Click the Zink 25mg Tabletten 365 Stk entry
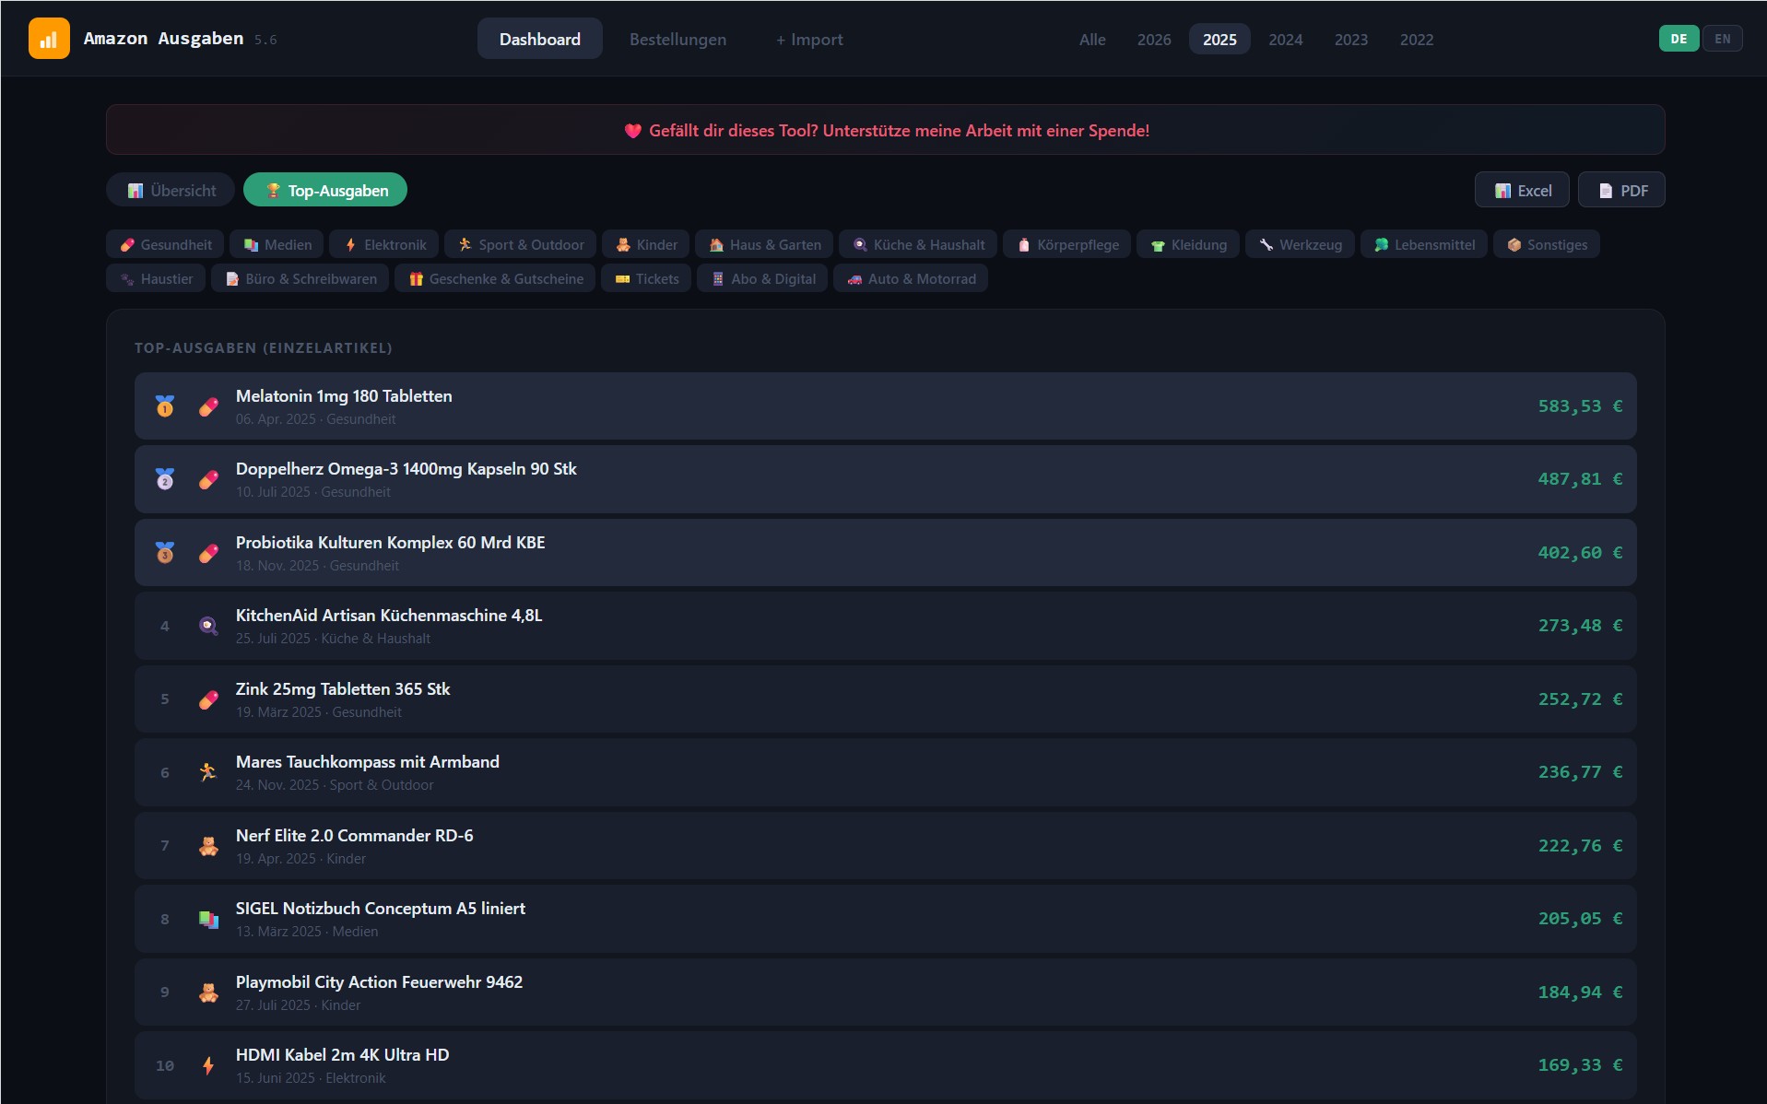This screenshot has width=1767, height=1104. (x=885, y=699)
